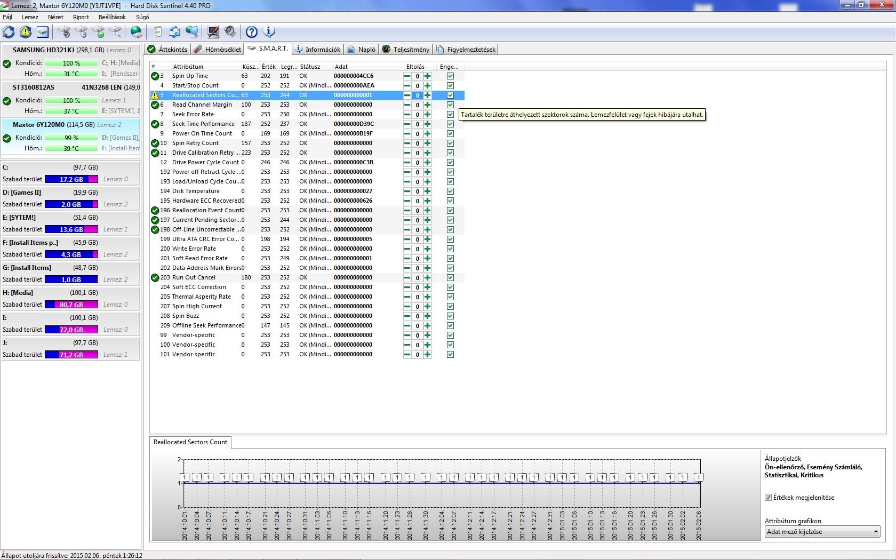Select the Reallocated Sectors Count chart tab
Screen dimensions: 896x560
(190, 442)
